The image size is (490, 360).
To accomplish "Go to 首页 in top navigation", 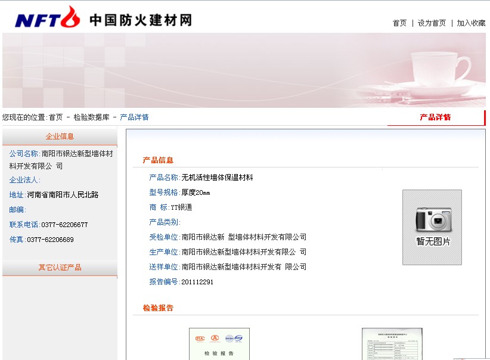I will (x=399, y=23).
